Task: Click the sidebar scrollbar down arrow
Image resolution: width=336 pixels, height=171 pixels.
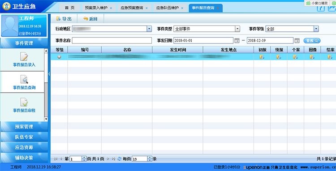Action: pos(46,119)
